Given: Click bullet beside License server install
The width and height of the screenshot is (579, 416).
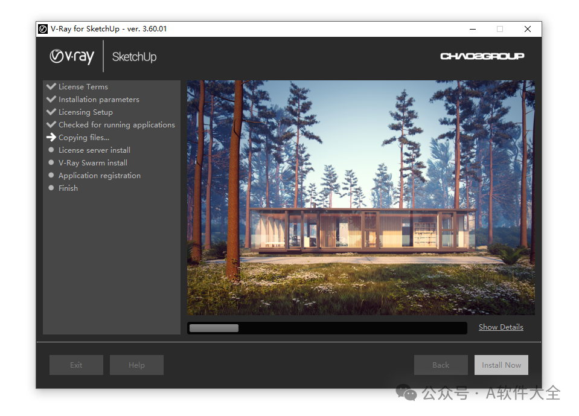Looking at the screenshot, I should (51, 150).
